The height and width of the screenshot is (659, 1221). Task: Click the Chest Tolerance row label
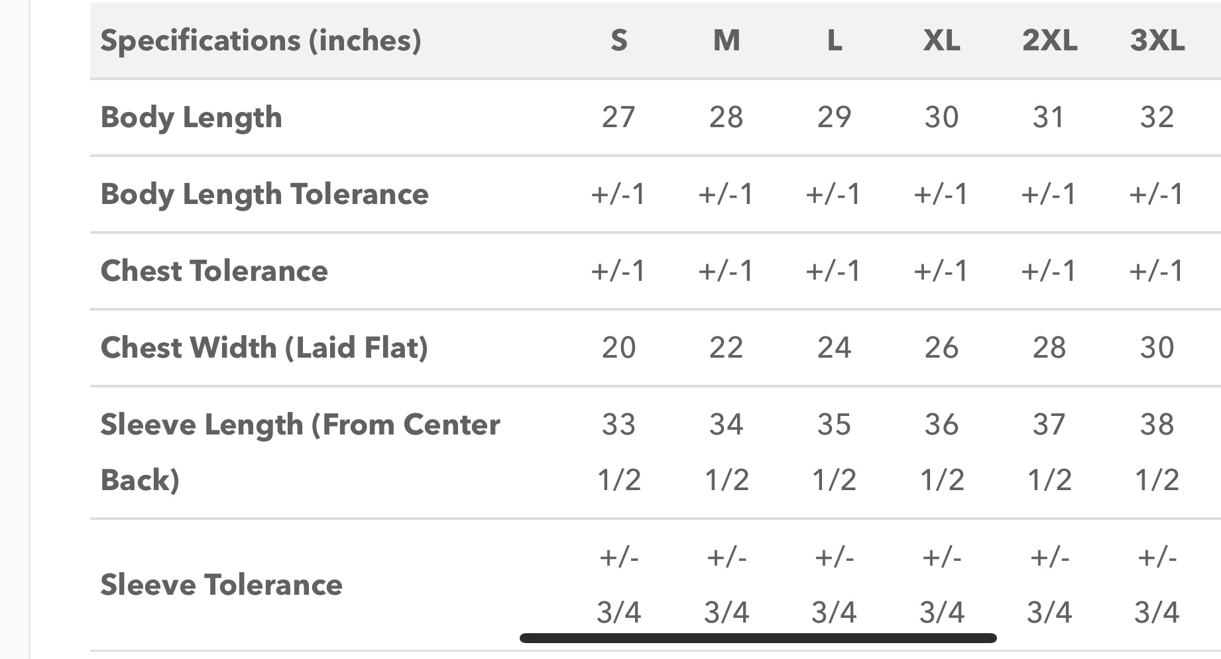point(214,271)
